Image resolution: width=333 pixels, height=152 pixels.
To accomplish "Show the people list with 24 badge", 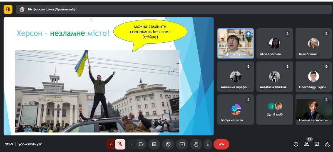I will tap(306, 145).
